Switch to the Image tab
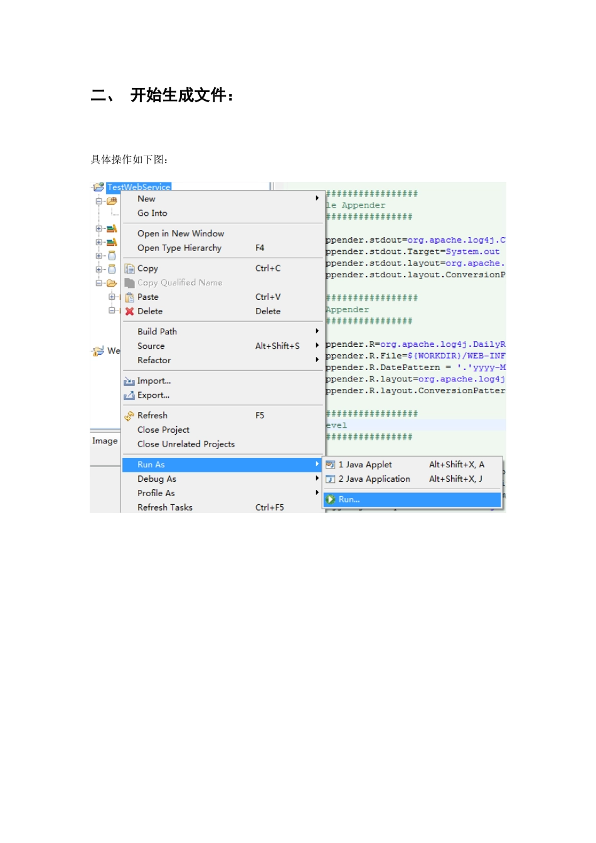This screenshot has width=596, height=843. (105, 441)
